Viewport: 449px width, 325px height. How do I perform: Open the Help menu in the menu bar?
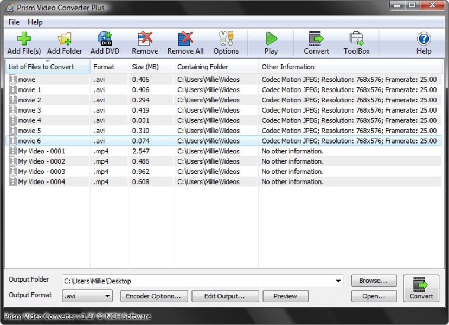(x=35, y=22)
